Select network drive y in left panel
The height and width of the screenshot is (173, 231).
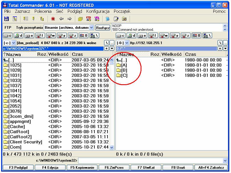pyautogui.click(x=62, y=36)
